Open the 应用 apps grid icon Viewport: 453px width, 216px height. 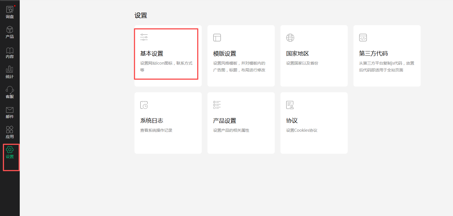[x=10, y=130]
